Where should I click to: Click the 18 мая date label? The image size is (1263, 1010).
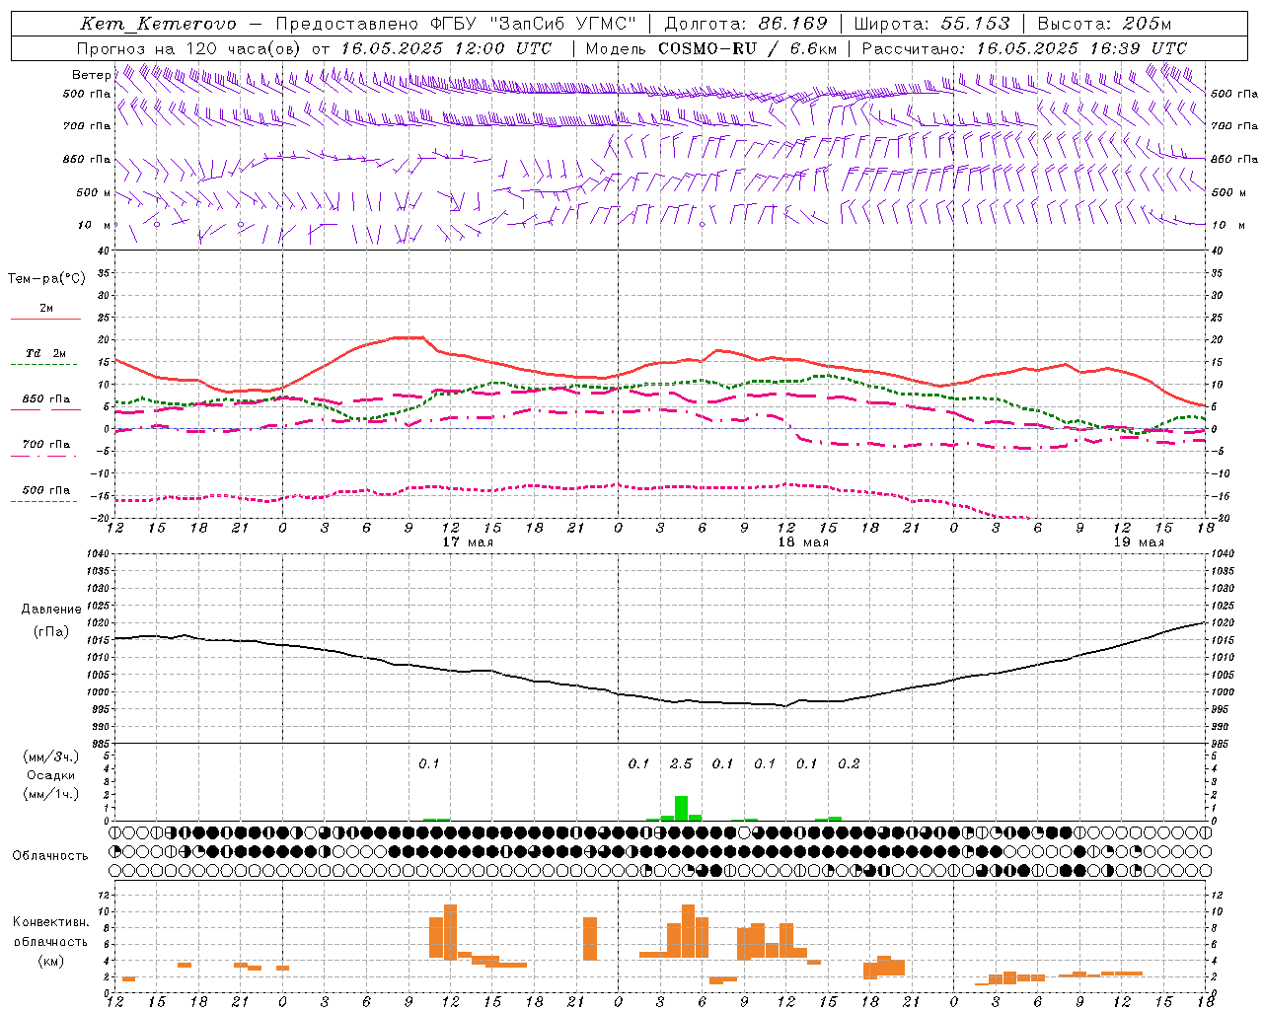pyautogui.click(x=803, y=542)
